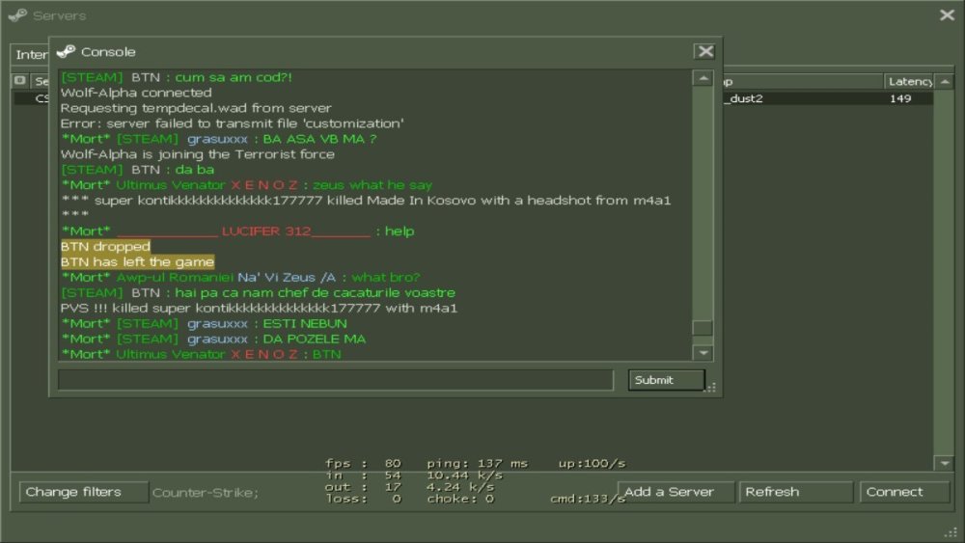Close the Console window
The height and width of the screenshot is (543, 965).
click(x=705, y=52)
